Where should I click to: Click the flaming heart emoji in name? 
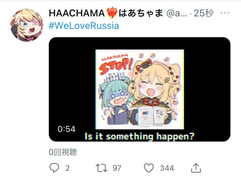click(x=112, y=13)
